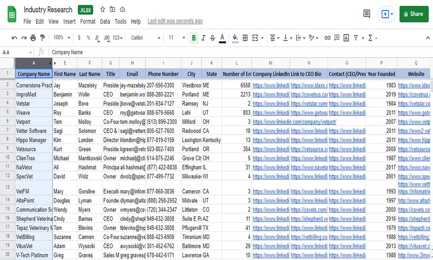This screenshot has height=260, width=433.
Task: Click the green Share button
Action: click(414, 14)
